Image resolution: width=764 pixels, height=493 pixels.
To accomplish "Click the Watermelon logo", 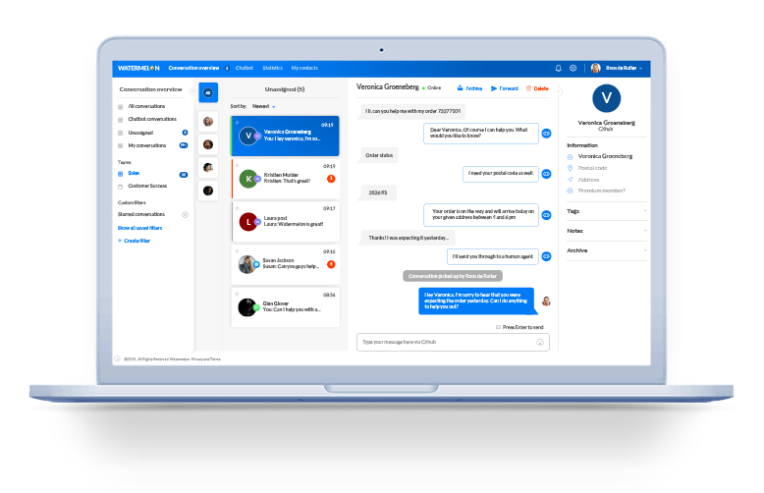I will coord(138,68).
